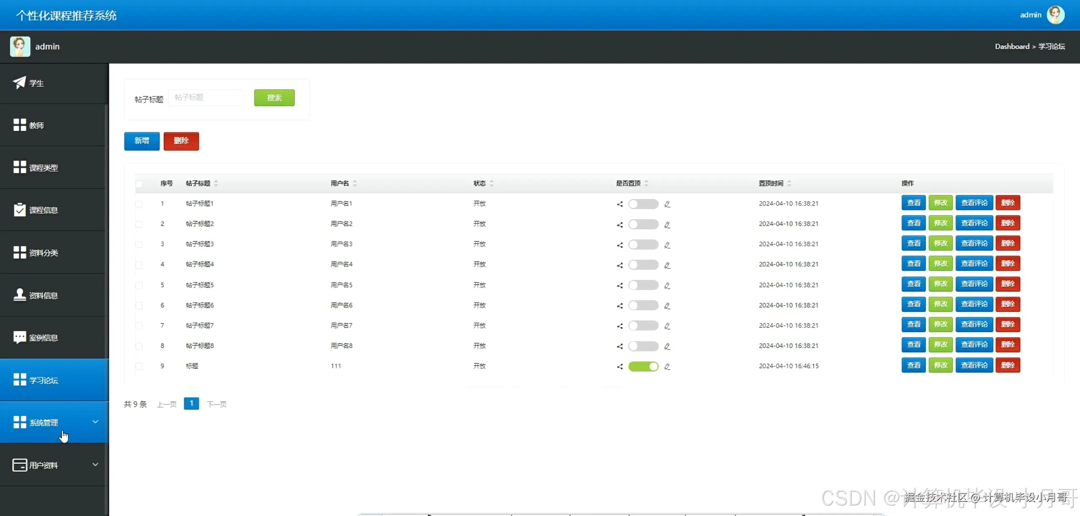Click the 帖子标题 search input field
This screenshot has height=516, width=1080.
tap(206, 98)
